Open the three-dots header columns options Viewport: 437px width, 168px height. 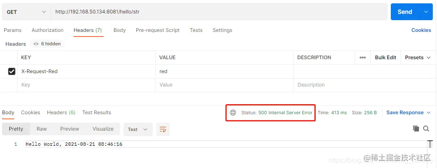click(363, 58)
